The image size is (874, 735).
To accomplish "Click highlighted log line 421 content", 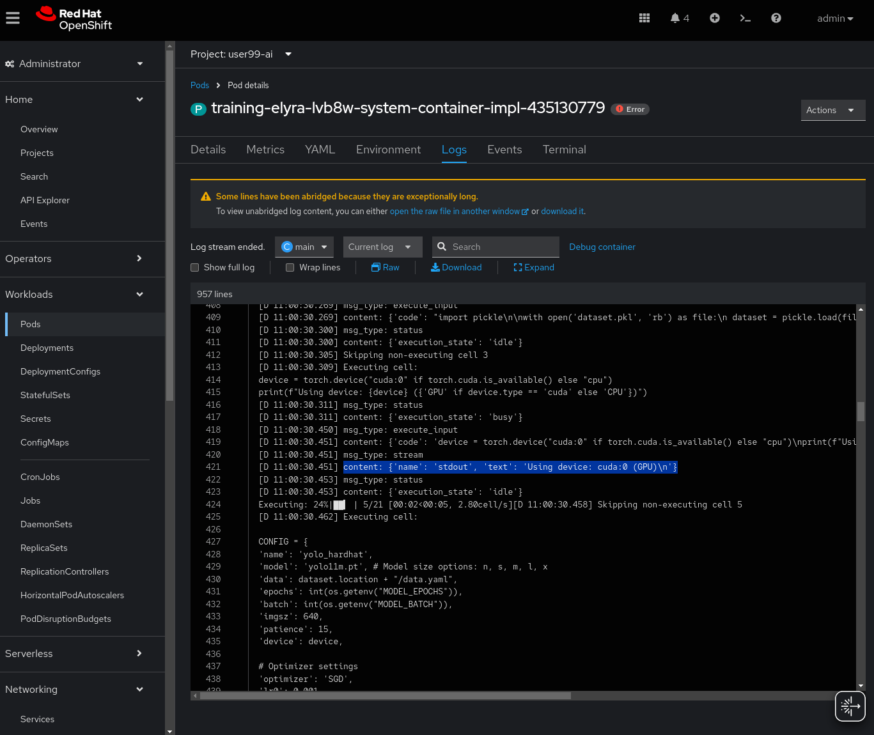I will coord(510,467).
